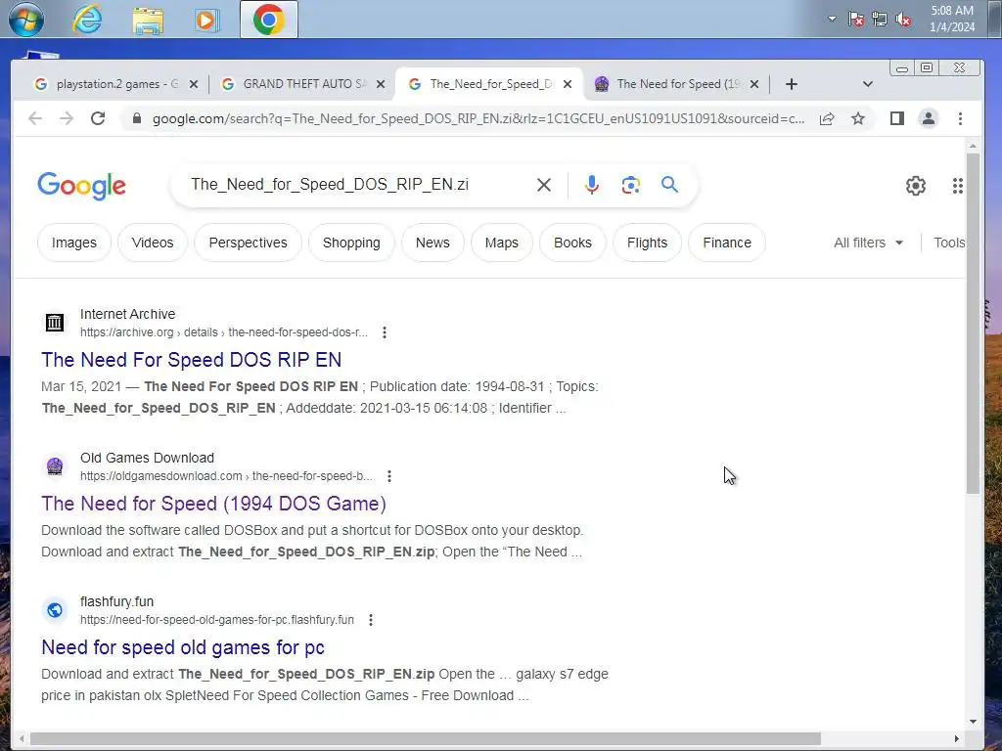Open the clock showing 5:08 AM

951,19
